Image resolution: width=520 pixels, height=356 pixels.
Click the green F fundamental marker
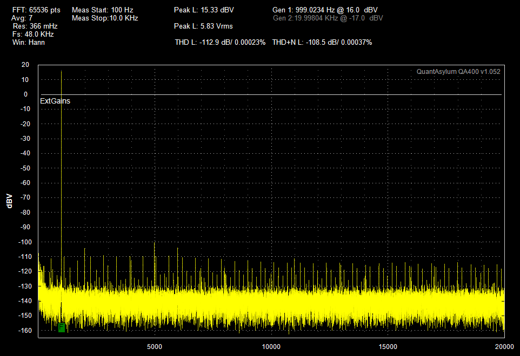click(62, 327)
